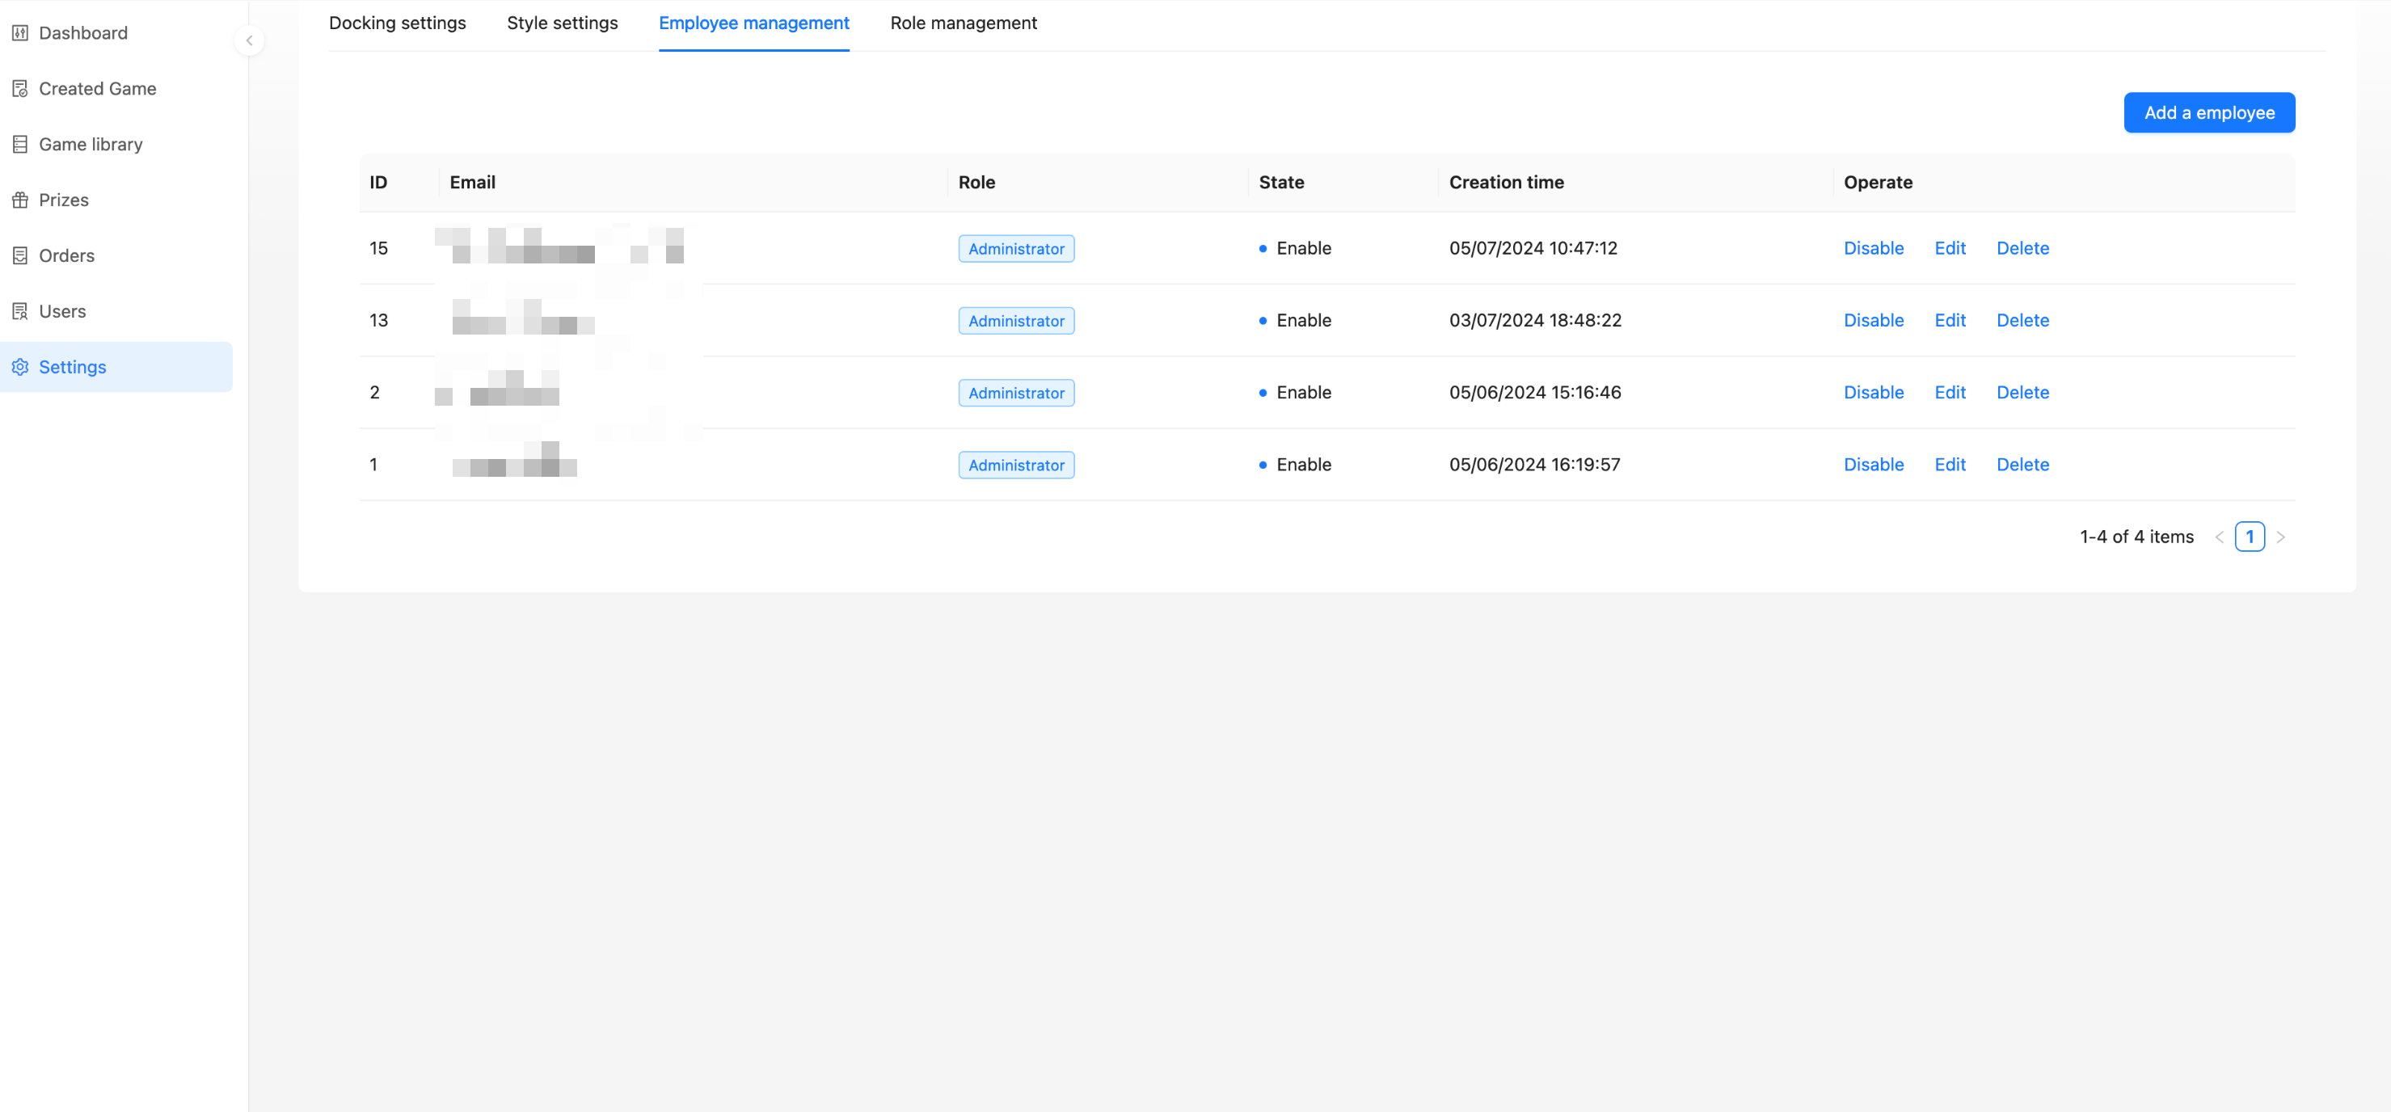2391x1112 pixels.
Task: Select the Dashboard icon in the sidebar
Action: pos(20,32)
